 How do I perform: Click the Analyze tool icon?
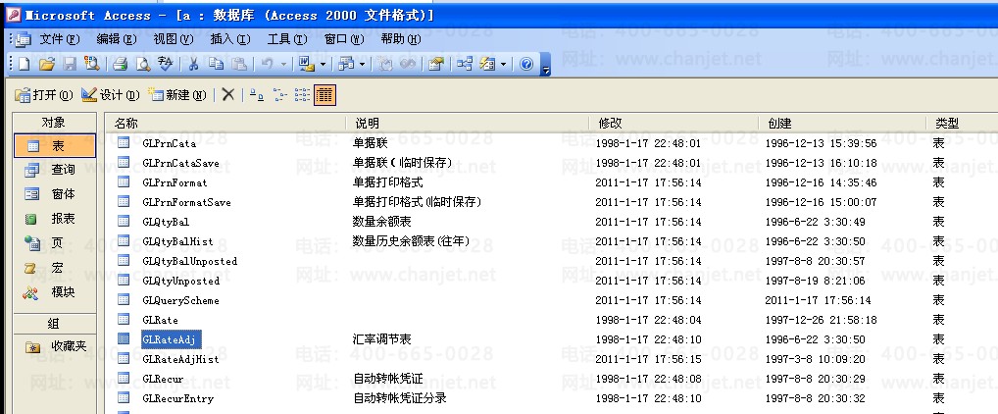[346, 64]
